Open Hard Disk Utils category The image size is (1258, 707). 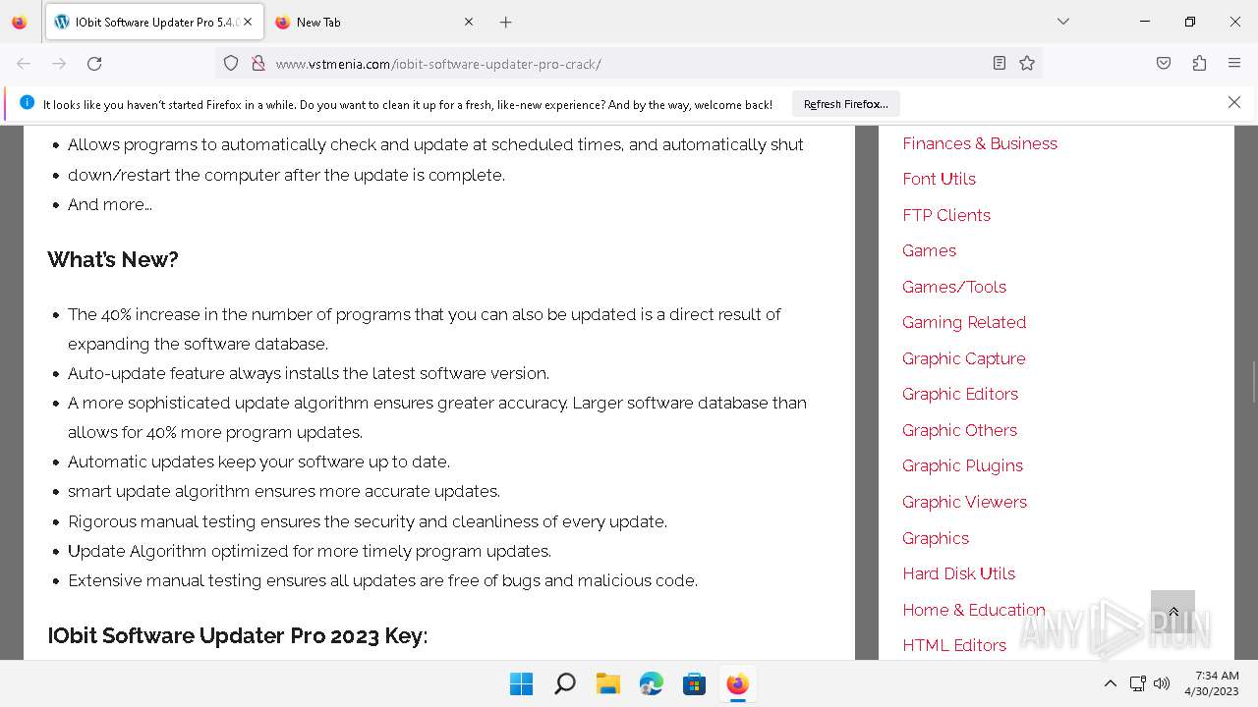pyautogui.click(x=958, y=573)
